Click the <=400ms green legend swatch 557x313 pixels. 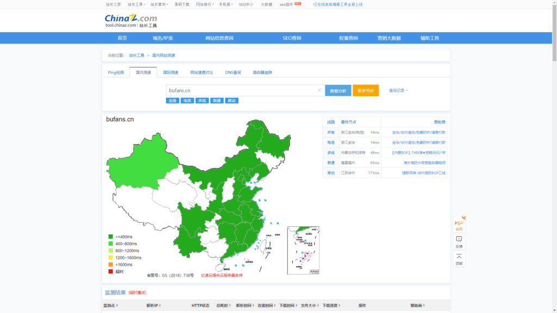(x=111, y=237)
